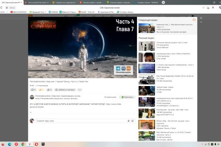
Task: Open the 'Война и мир' liberation part 2 thumbnail
Action: 147,68
